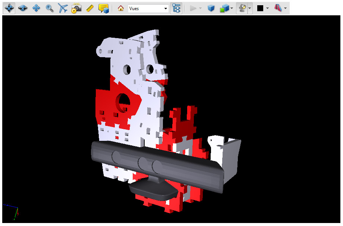
Task: Select the Rotate tool
Action: click(9, 8)
